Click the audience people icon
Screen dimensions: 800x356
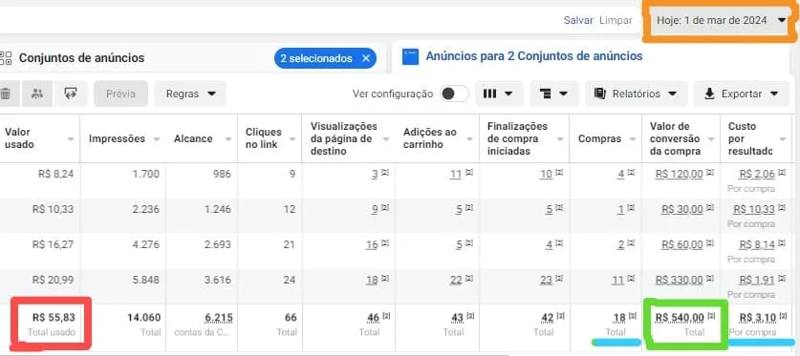pyautogui.click(x=37, y=94)
